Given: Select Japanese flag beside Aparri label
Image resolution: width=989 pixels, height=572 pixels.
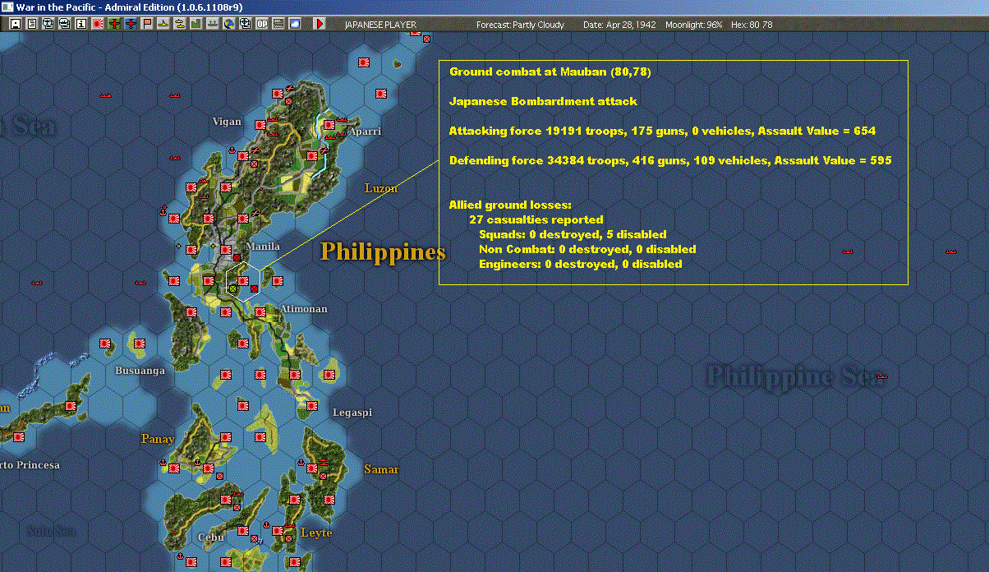Looking at the screenshot, I should coord(329,125).
